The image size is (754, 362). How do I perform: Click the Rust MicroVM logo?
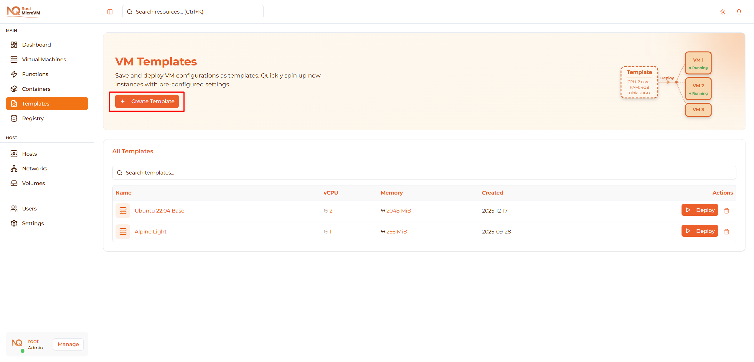pos(24,11)
